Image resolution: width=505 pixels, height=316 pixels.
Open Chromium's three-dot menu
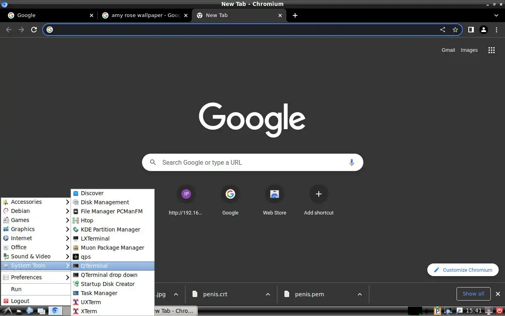[x=496, y=30]
